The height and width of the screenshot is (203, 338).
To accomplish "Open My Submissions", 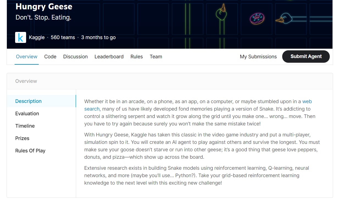I will [x=258, y=57].
